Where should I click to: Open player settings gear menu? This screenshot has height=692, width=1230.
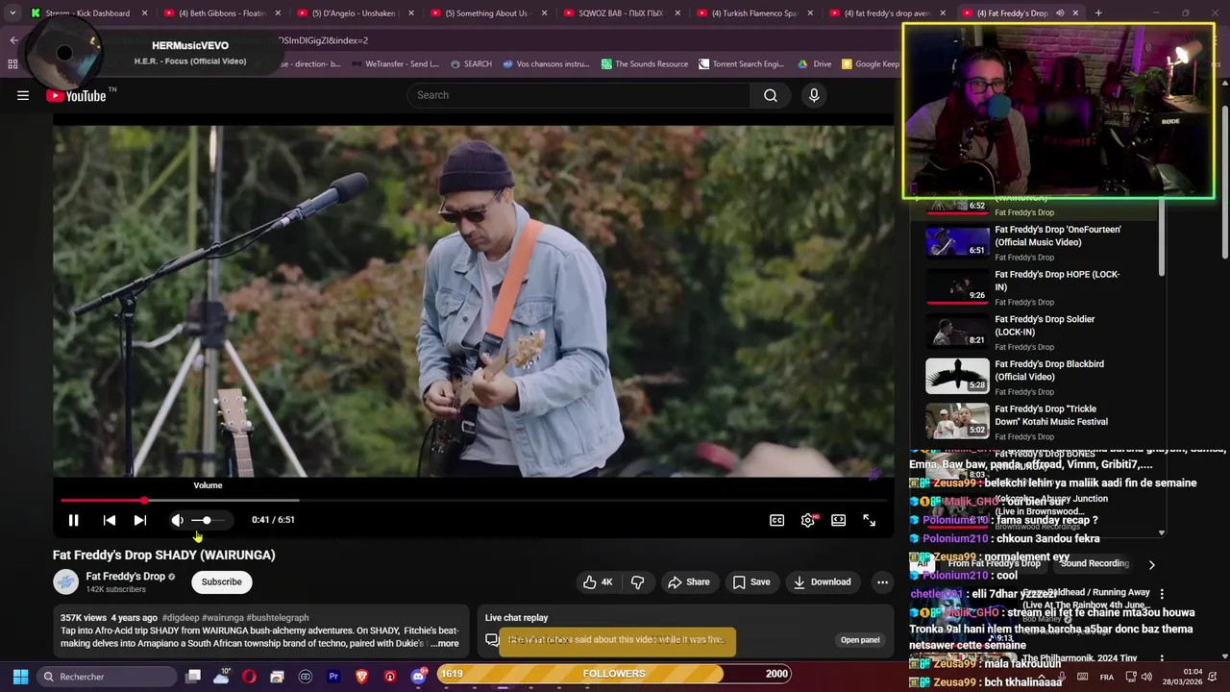tap(808, 520)
